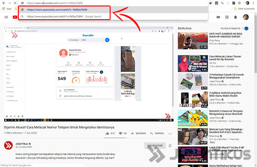257x167 pixels.
Task: Click the mail extension icon in toolbar
Action: tap(217, 3)
